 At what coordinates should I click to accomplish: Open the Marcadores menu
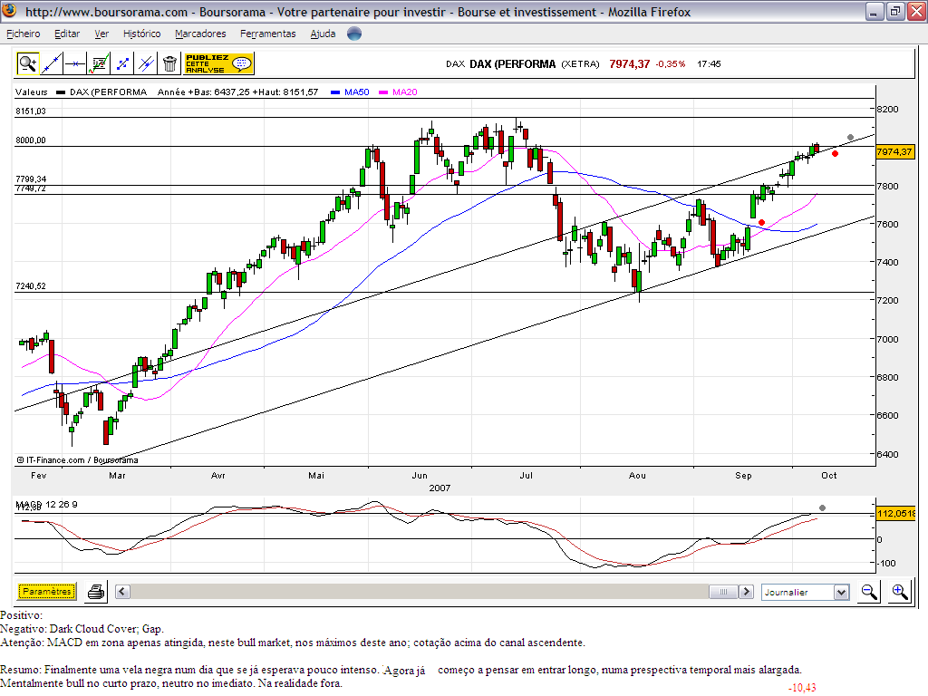pyautogui.click(x=200, y=34)
